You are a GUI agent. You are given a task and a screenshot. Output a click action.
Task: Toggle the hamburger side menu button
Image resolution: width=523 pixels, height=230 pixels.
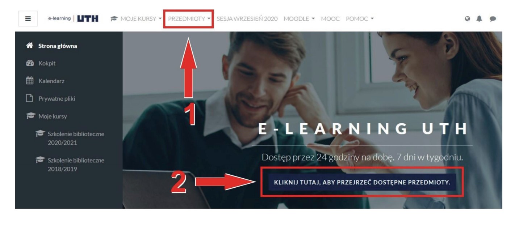[28, 19]
